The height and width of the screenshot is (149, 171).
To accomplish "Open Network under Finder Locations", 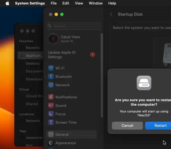I will (33, 121).
